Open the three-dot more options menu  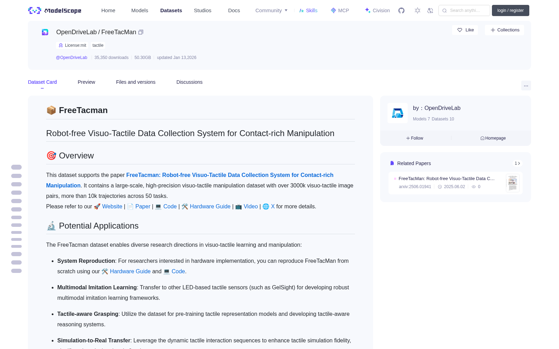(526, 86)
